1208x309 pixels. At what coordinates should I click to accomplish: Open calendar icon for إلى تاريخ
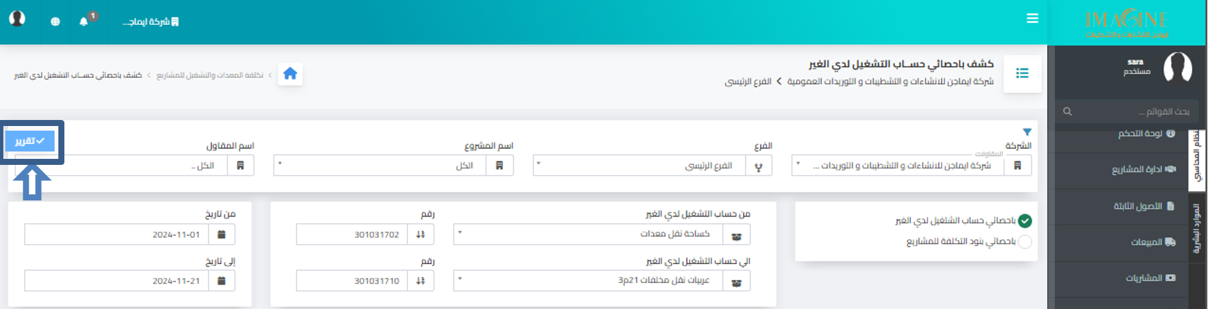click(222, 281)
